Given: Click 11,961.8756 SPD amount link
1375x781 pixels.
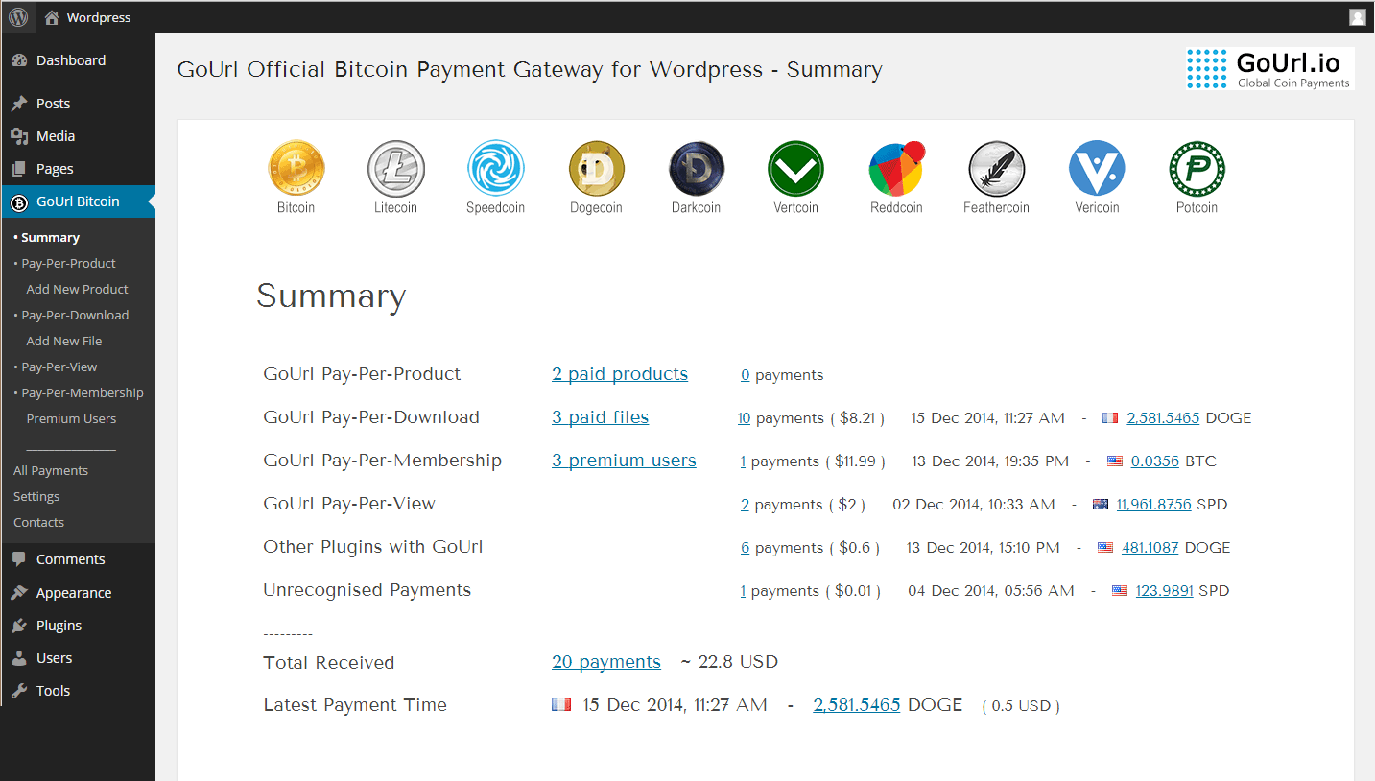Looking at the screenshot, I should click(1154, 505).
